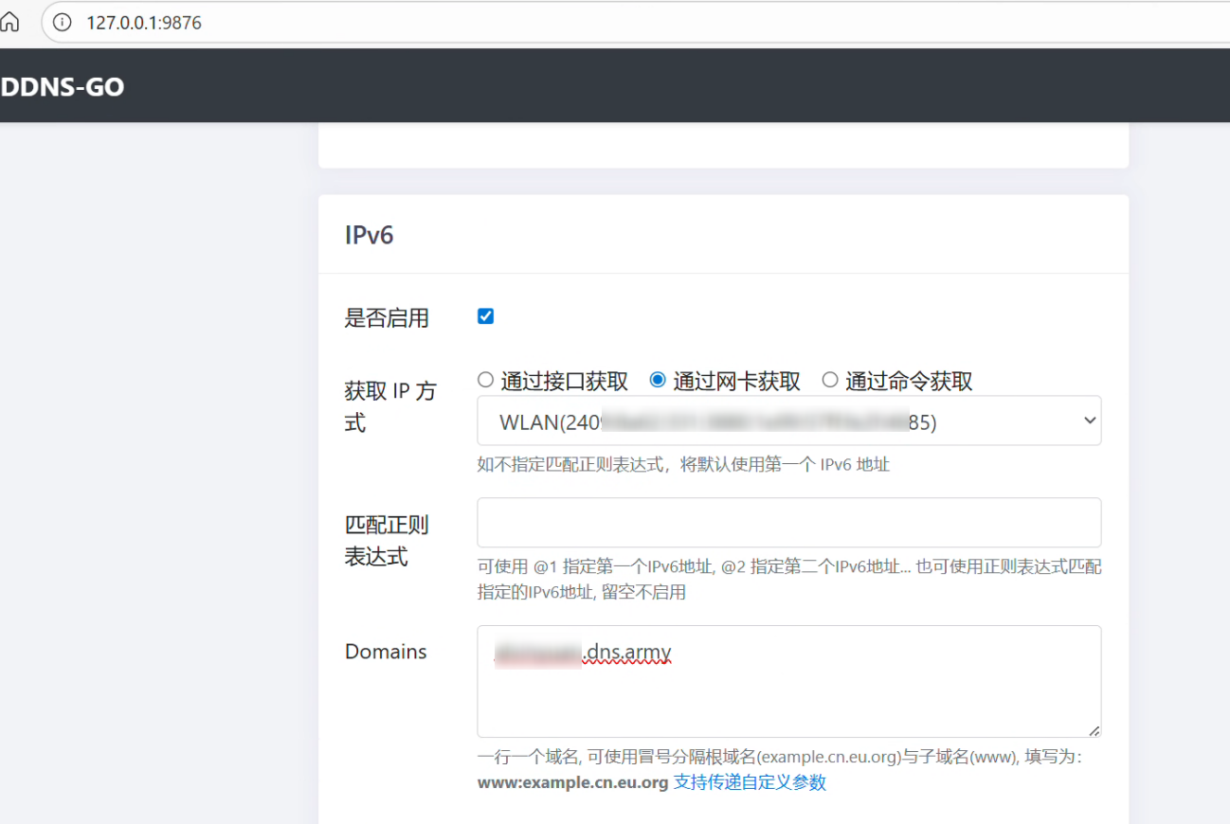Click the resize handle of Domains textarea
The width and height of the screenshot is (1230, 824).
(1095, 731)
